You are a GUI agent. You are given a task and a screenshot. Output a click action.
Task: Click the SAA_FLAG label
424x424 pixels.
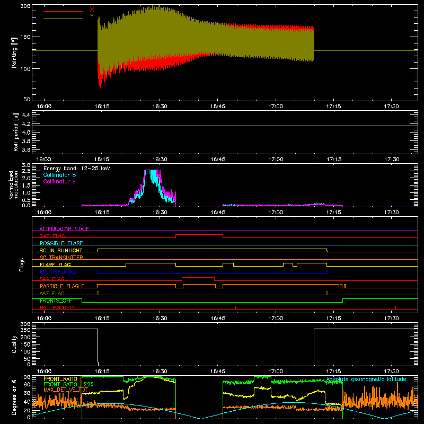pos(52,279)
